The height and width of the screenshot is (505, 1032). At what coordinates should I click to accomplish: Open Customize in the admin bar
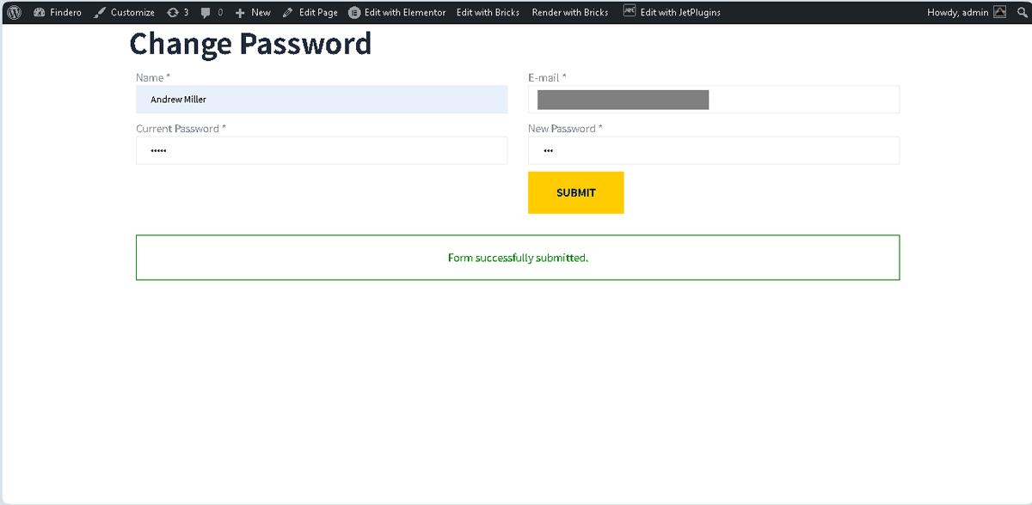124,12
